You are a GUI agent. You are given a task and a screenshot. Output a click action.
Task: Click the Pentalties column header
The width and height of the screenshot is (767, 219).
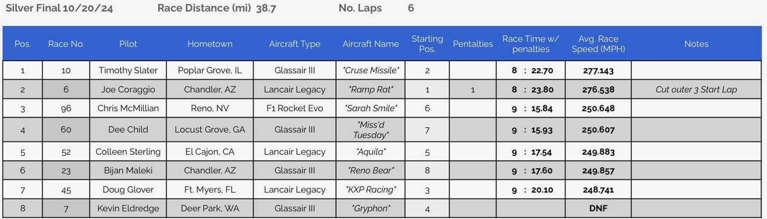472,44
